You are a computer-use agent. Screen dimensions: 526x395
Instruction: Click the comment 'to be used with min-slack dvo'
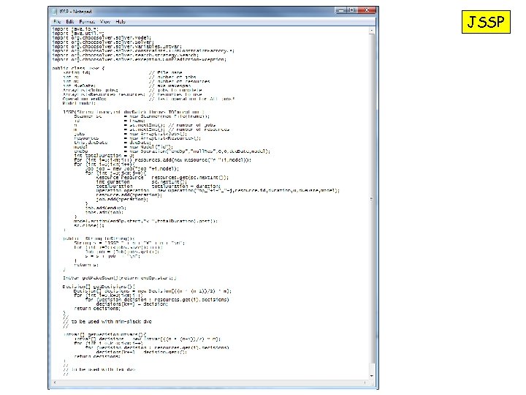(x=111, y=321)
